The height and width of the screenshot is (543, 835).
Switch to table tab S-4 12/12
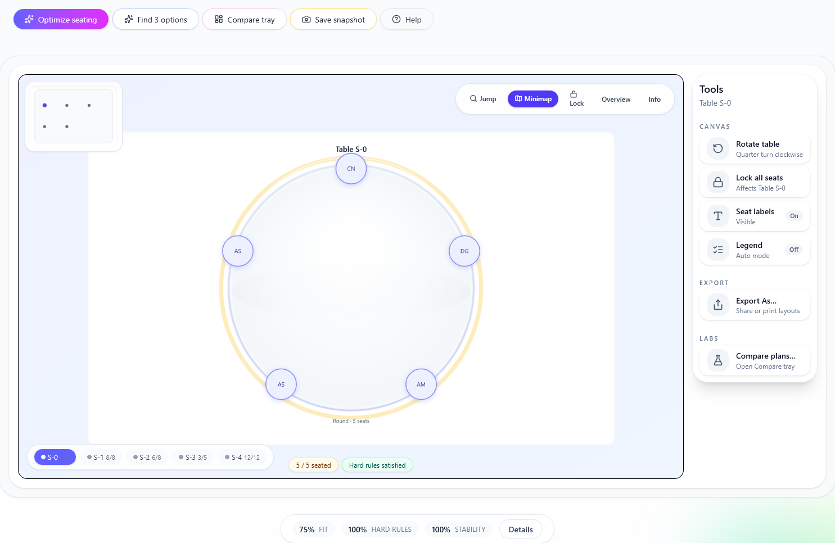click(242, 457)
